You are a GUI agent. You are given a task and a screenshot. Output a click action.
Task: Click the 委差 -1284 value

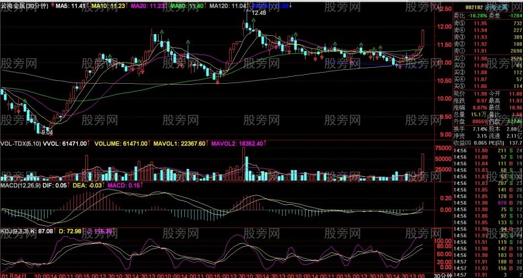pyautogui.click(x=515, y=15)
